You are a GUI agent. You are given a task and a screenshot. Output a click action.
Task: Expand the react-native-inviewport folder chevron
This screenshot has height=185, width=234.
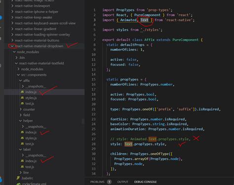tap(12, 6)
